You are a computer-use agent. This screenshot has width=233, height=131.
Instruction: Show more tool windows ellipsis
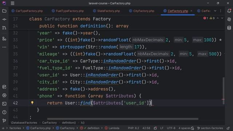point(4,47)
